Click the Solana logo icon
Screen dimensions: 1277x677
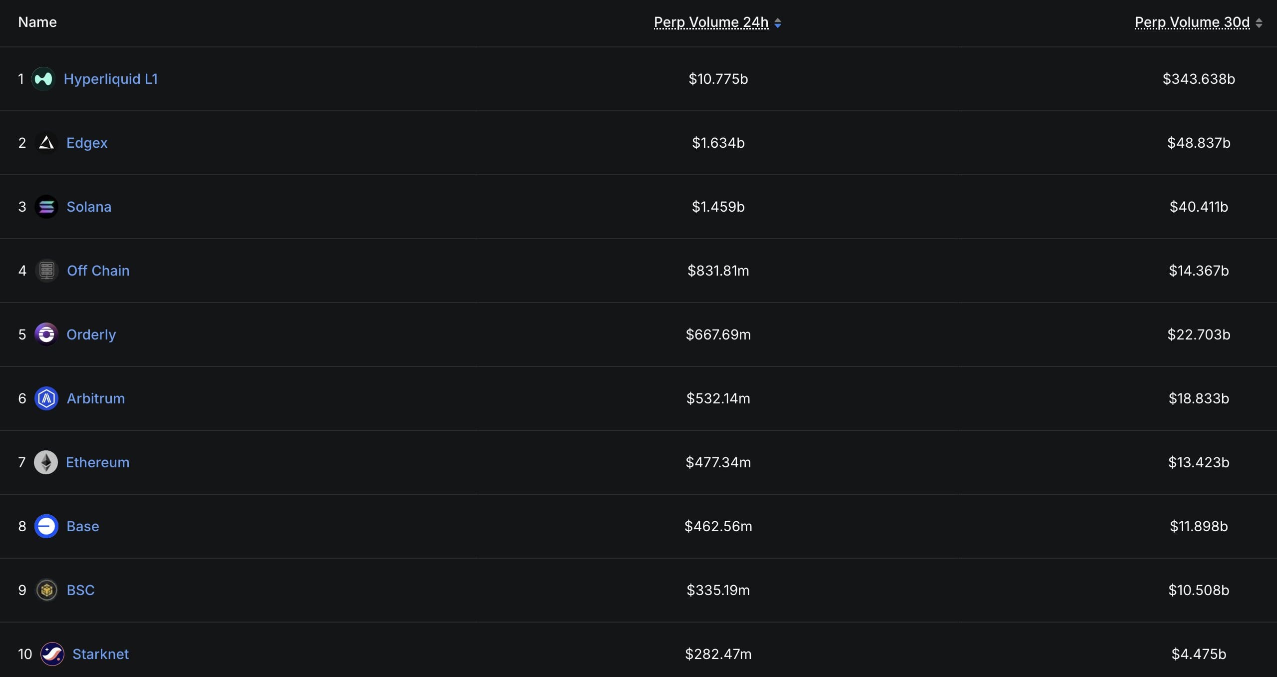click(46, 207)
